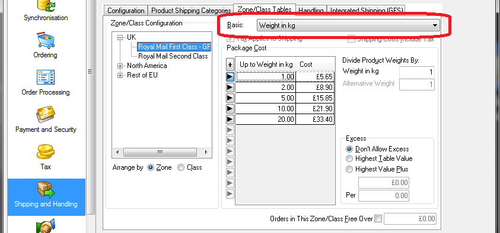The image size is (500, 233).
Task: Select Highest Value Plus option
Action: pos(349,169)
